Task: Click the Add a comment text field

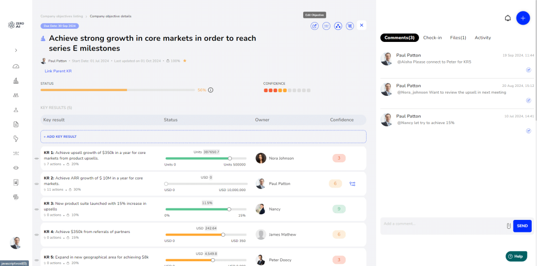Action: point(441,225)
